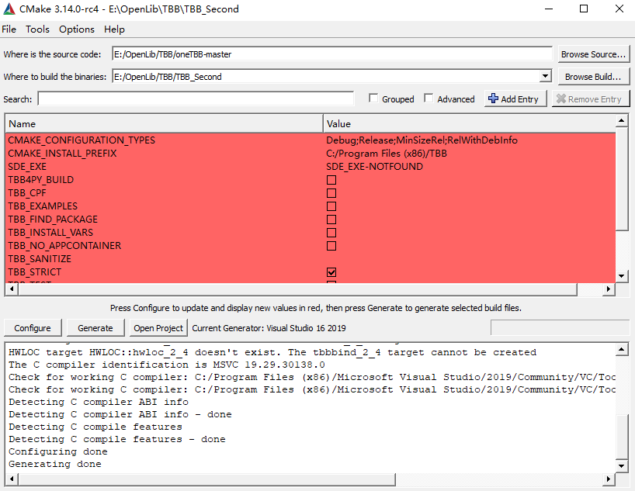This screenshot has height=491, width=635.
Task: Open the Tools menu
Action: coord(37,29)
